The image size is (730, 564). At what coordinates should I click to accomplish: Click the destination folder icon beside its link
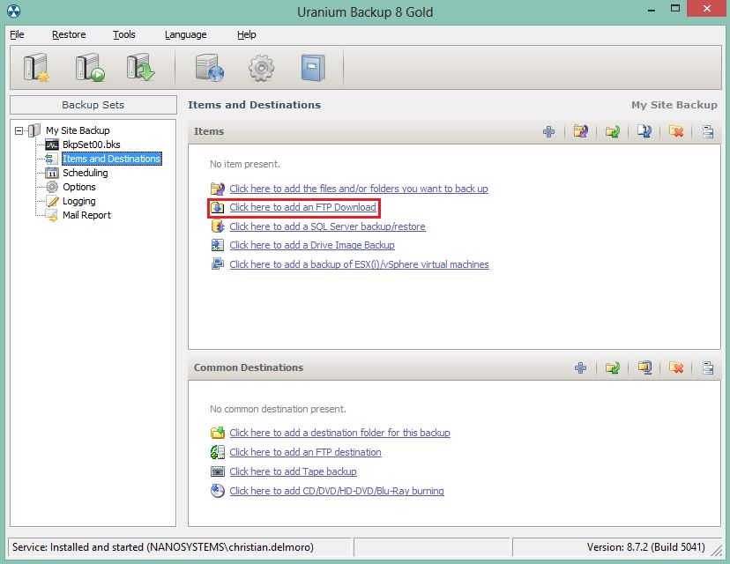point(218,433)
